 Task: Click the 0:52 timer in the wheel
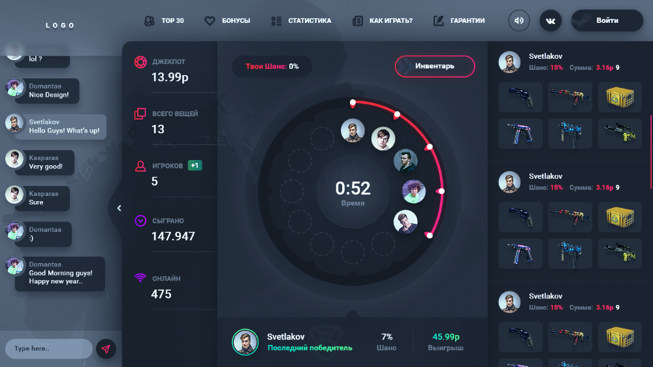pyautogui.click(x=353, y=188)
